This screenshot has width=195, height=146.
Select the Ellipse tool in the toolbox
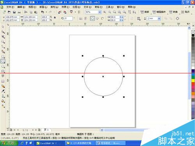tap(3, 62)
